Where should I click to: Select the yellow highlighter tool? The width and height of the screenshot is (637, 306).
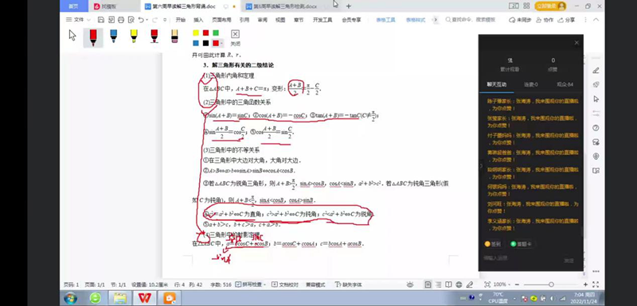click(134, 37)
